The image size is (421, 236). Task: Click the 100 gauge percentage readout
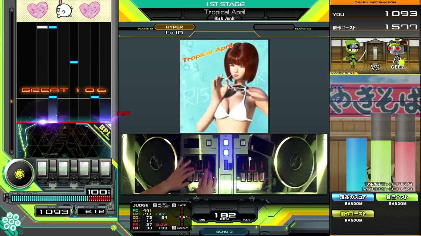98,192
